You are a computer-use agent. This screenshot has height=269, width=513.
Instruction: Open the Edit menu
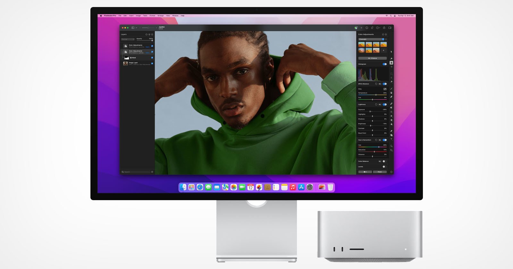click(x=125, y=16)
